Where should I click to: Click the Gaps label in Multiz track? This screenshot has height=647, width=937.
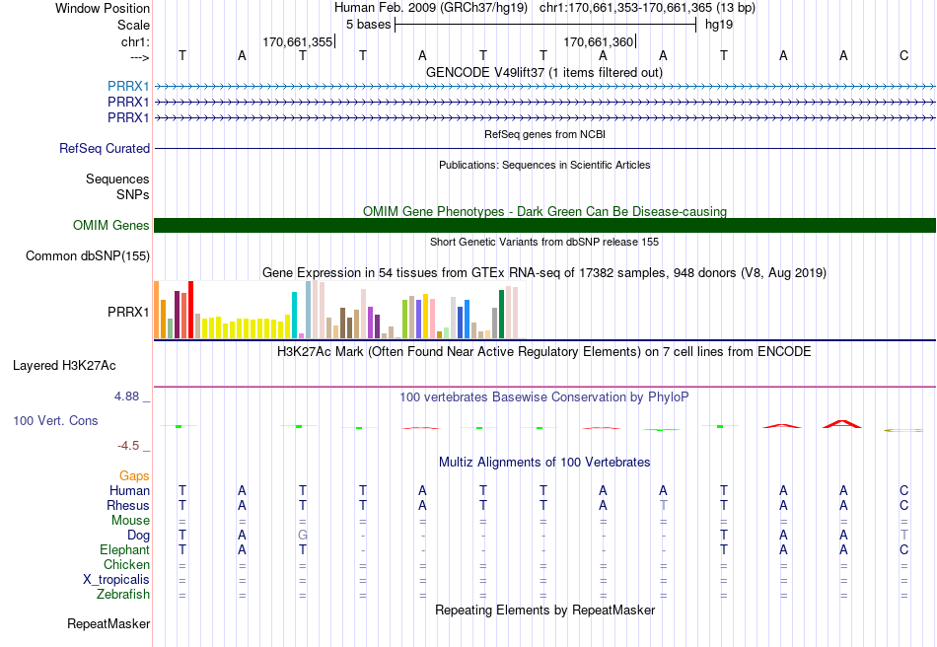pos(134,475)
